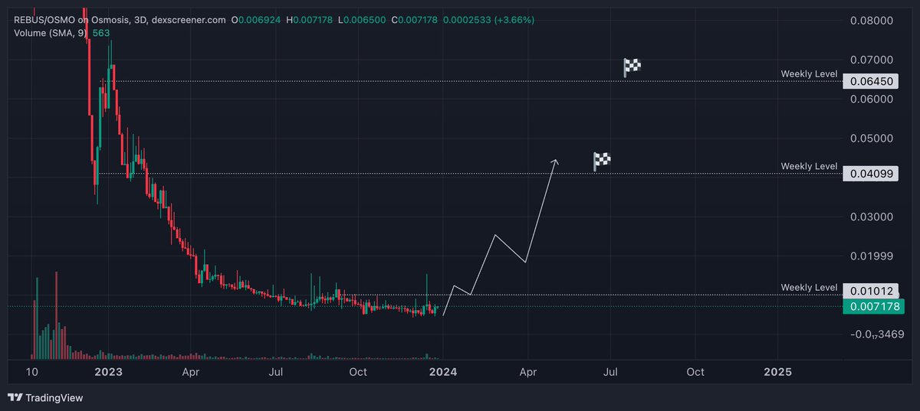Click the Oct label after 2024
The width and height of the screenshot is (920, 411).
(695, 371)
